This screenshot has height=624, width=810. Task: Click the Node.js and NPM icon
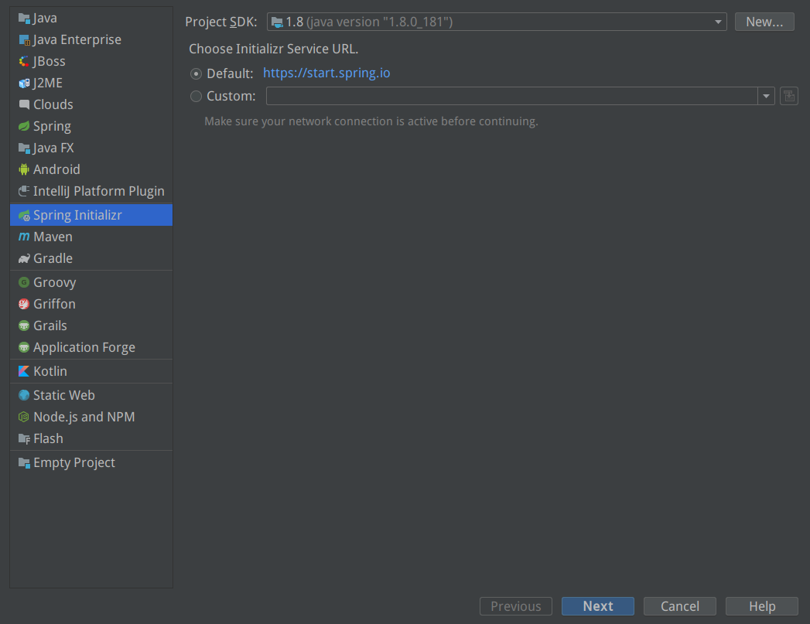click(x=24, y=417)
